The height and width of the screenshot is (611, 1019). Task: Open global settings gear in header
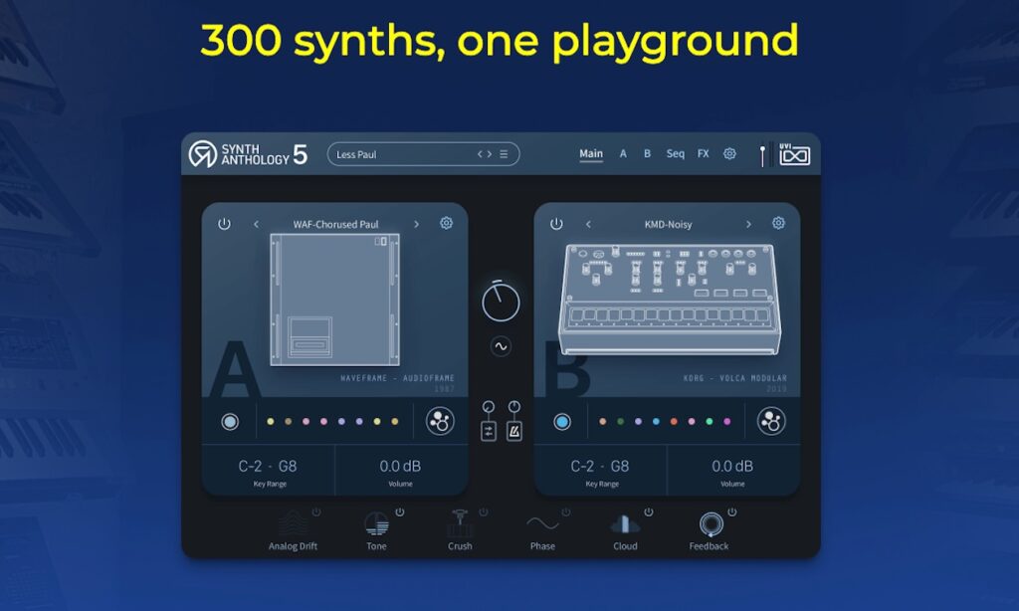point(729,154)
